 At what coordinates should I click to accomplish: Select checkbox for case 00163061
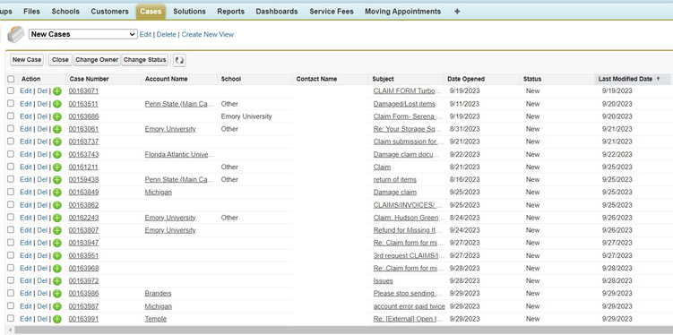tap(11, 129)
